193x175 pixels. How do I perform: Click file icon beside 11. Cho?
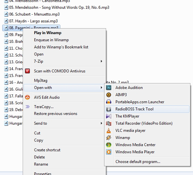pos(6,48)
